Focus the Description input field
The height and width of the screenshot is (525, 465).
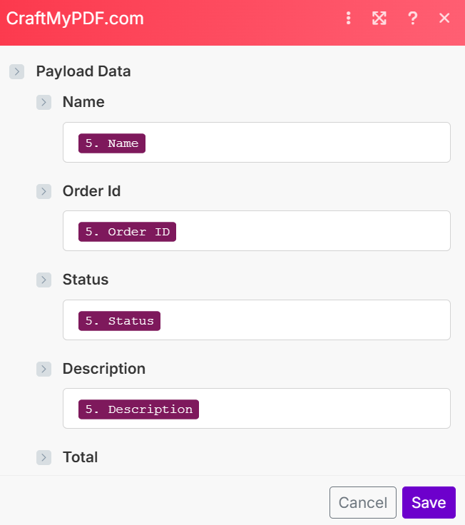tap(325, 409)
